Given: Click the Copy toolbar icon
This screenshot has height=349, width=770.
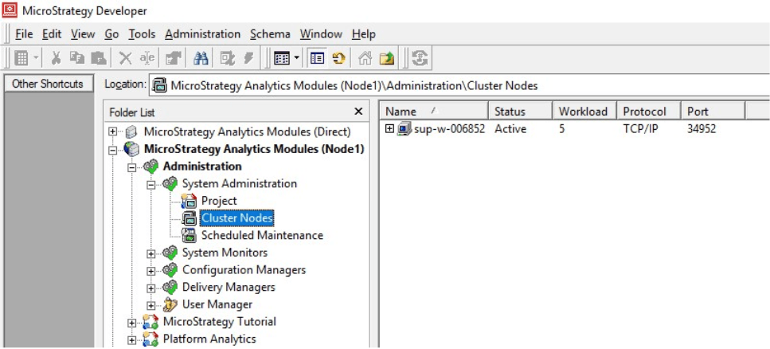Looking at the screenshot, I should point(77,58).
